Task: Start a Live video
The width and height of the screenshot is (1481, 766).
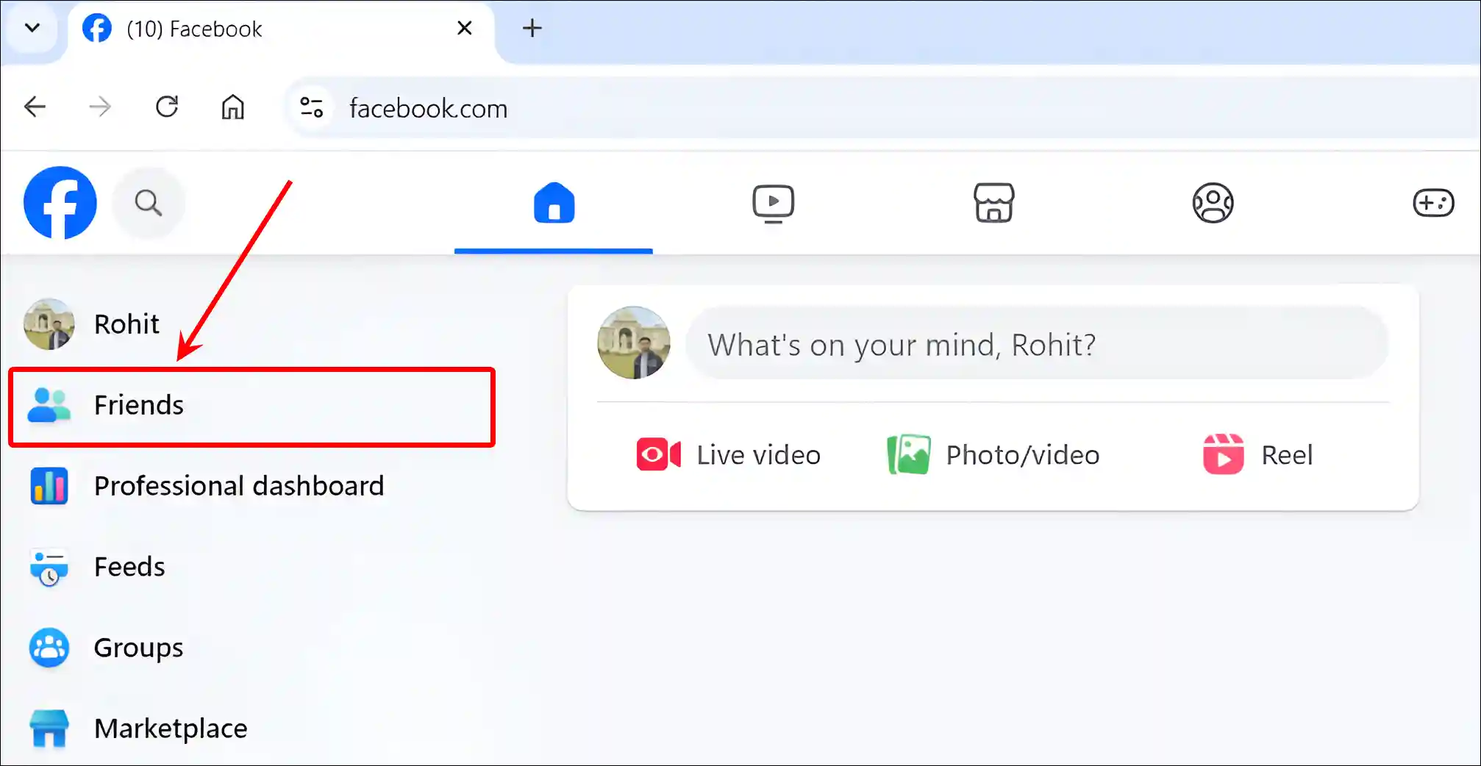Action: pos(728,455)
